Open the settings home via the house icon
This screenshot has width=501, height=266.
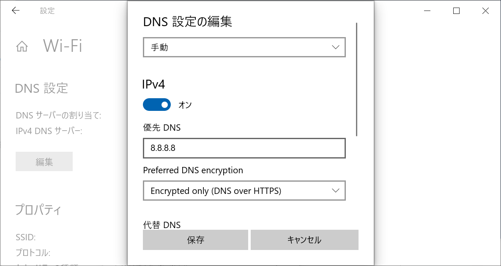[22, 47]
